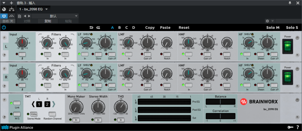This screenshot has width=302, height=131.
Task: Click the Mono Maker frequency knob
Action: pyautogui.click(x=76, y=107)
